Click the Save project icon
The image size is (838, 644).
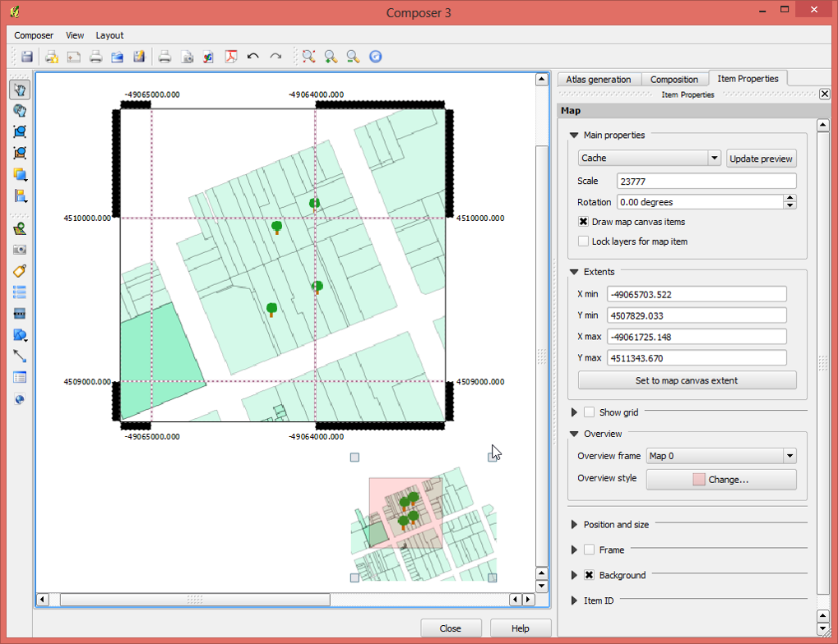[x=27, y=57]
